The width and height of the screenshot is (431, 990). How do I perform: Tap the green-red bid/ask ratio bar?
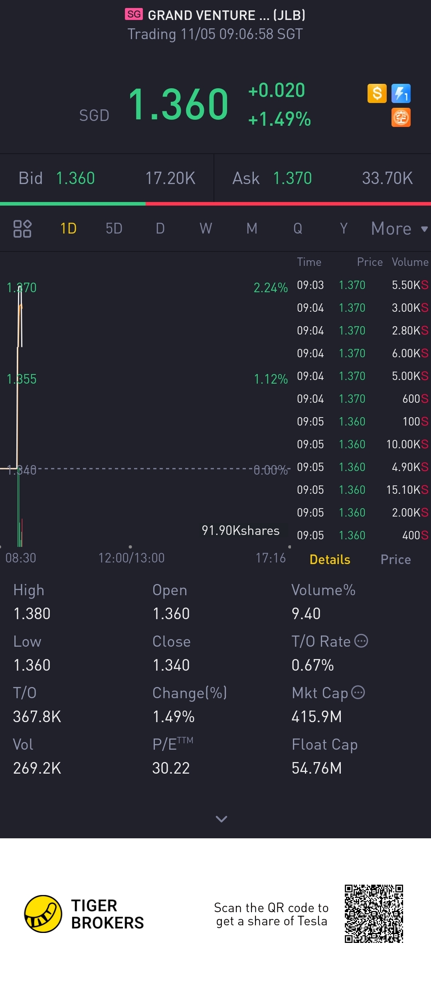[215, 204]
